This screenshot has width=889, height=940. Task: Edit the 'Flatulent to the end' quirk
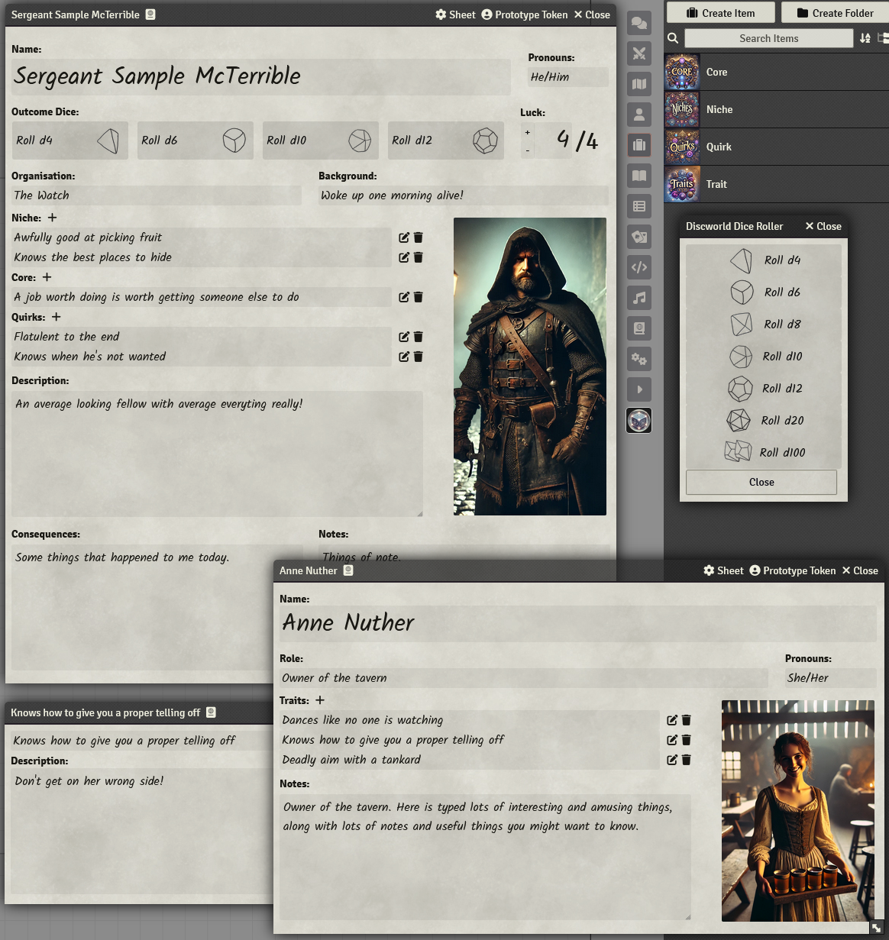click(404, 337)
